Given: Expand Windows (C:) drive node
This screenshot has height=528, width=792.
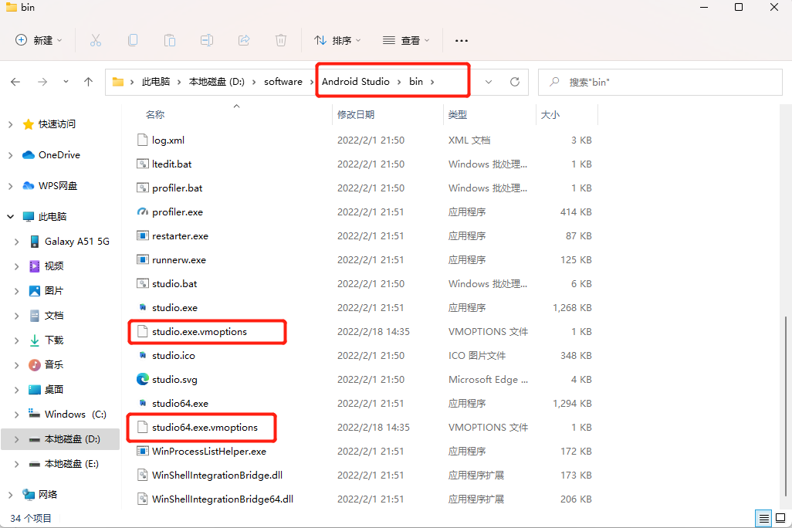Looking at the screenshot, I should 17,415.
